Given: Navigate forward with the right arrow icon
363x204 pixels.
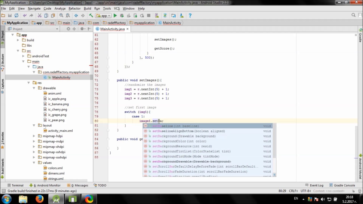Looking at the screenshot, I should (83, 16).
